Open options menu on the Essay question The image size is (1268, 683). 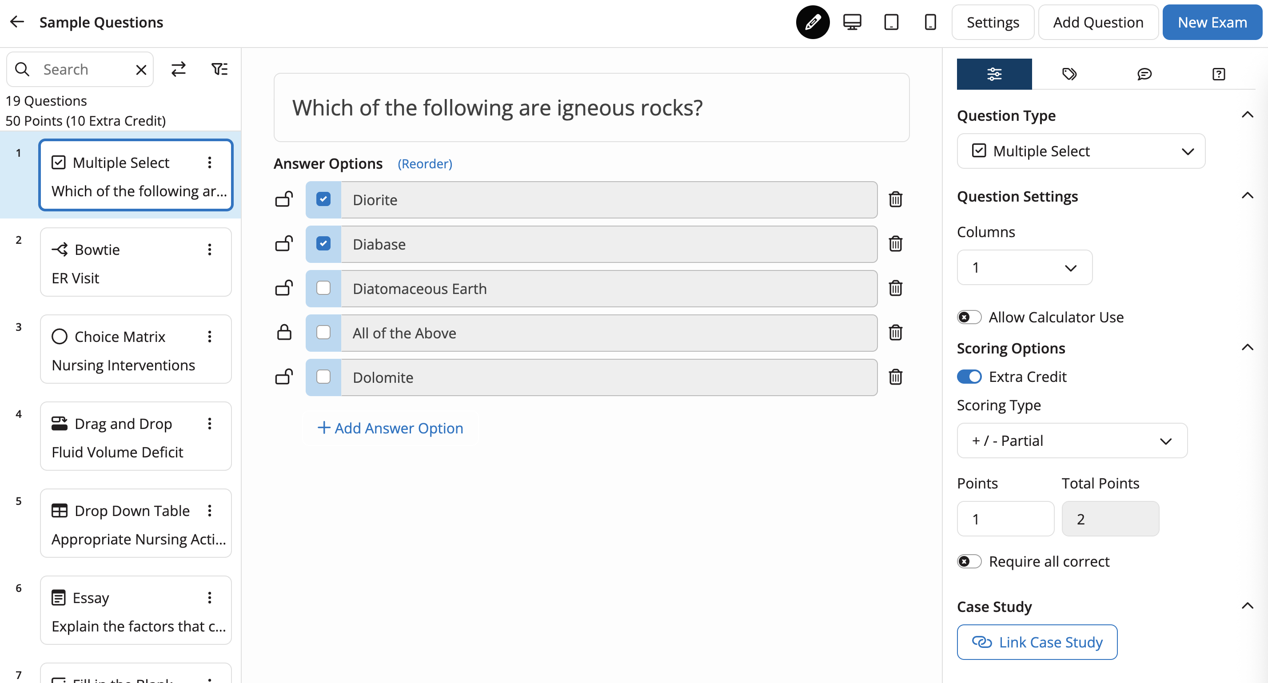(210, 597)
